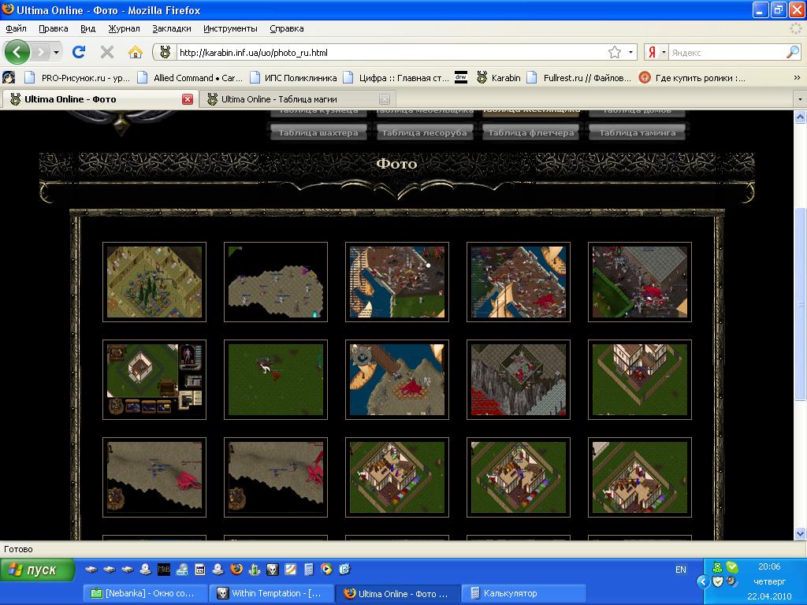Click the page vertical scrollbar thumb

[x=801, y=303]
